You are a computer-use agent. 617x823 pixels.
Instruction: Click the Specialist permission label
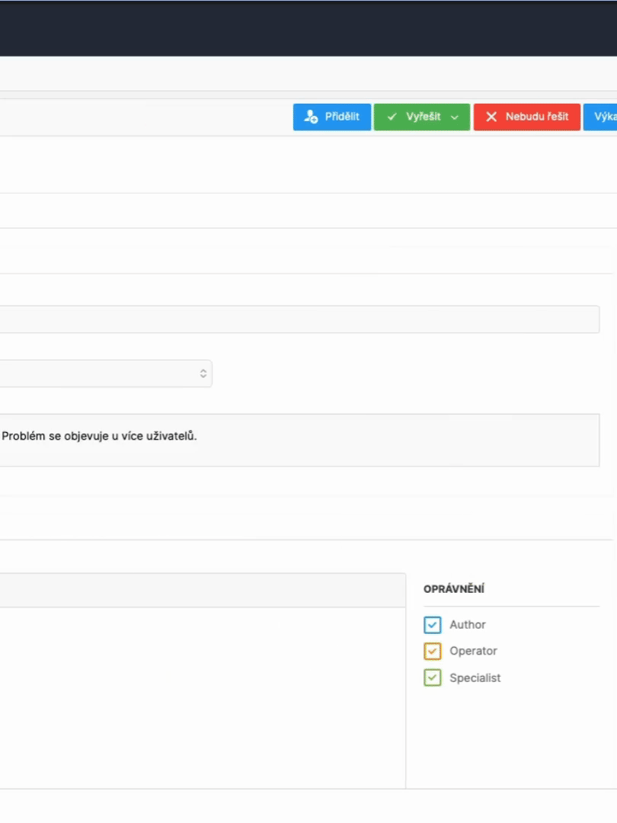click(475, 678)
